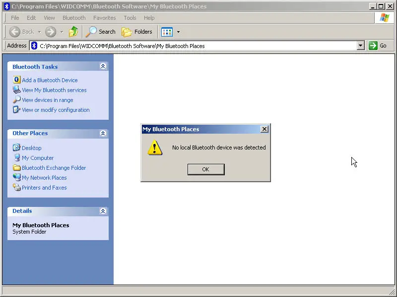The width and height of the screenshot is (397, 297).
Task: Open the Bluetooth menu
Action: [x=74, y=18]
